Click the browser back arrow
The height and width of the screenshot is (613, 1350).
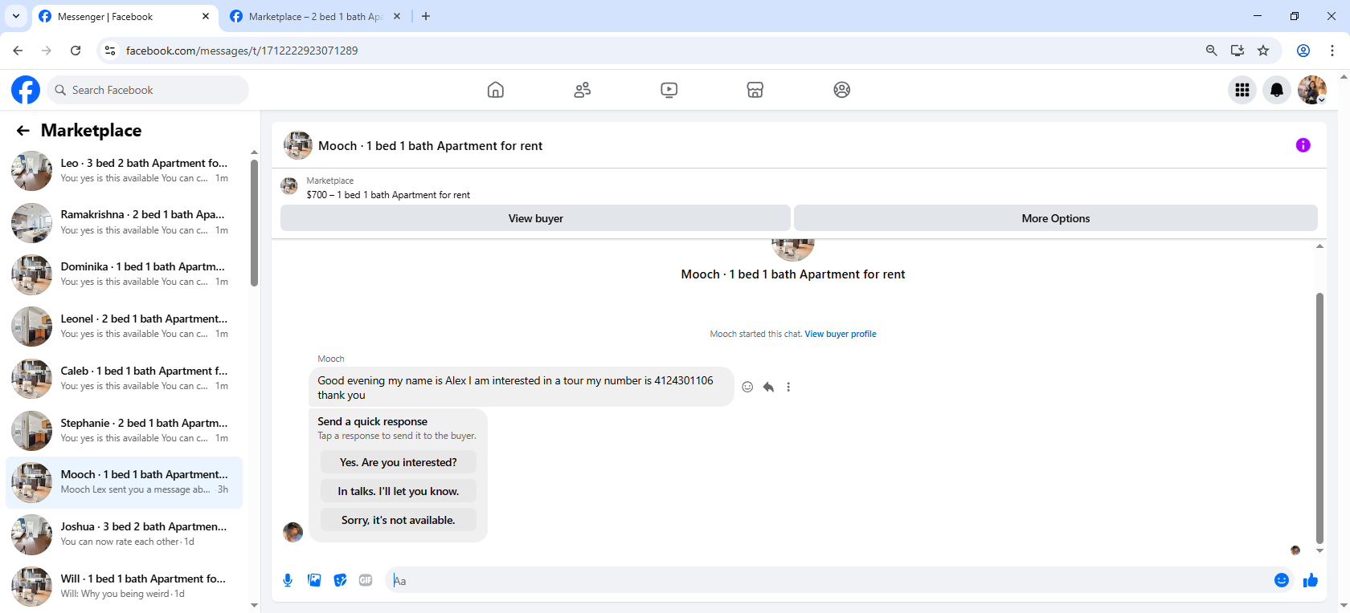18,51
